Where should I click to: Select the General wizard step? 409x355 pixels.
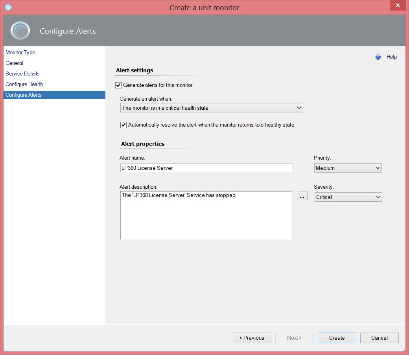15,63
